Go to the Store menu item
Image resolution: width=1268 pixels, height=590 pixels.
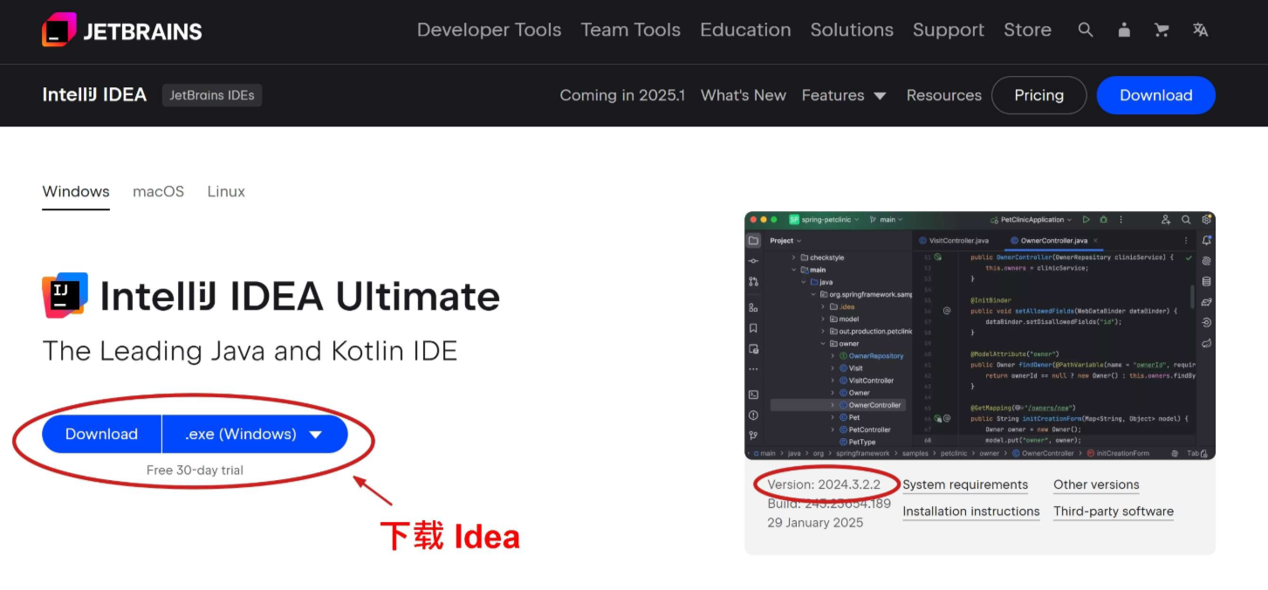point(1027,30)
